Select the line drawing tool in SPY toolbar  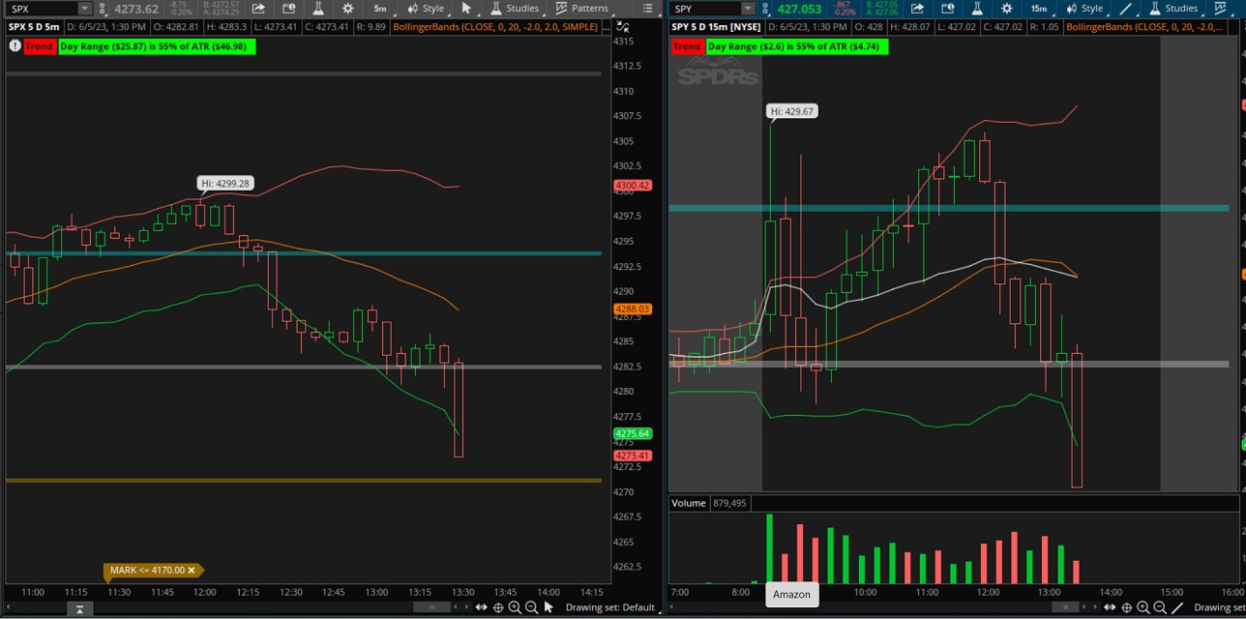click(x=1125, y=9)
